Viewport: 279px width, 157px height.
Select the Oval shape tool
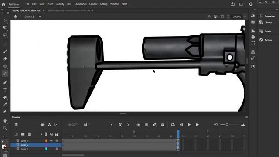click(5, 66)
